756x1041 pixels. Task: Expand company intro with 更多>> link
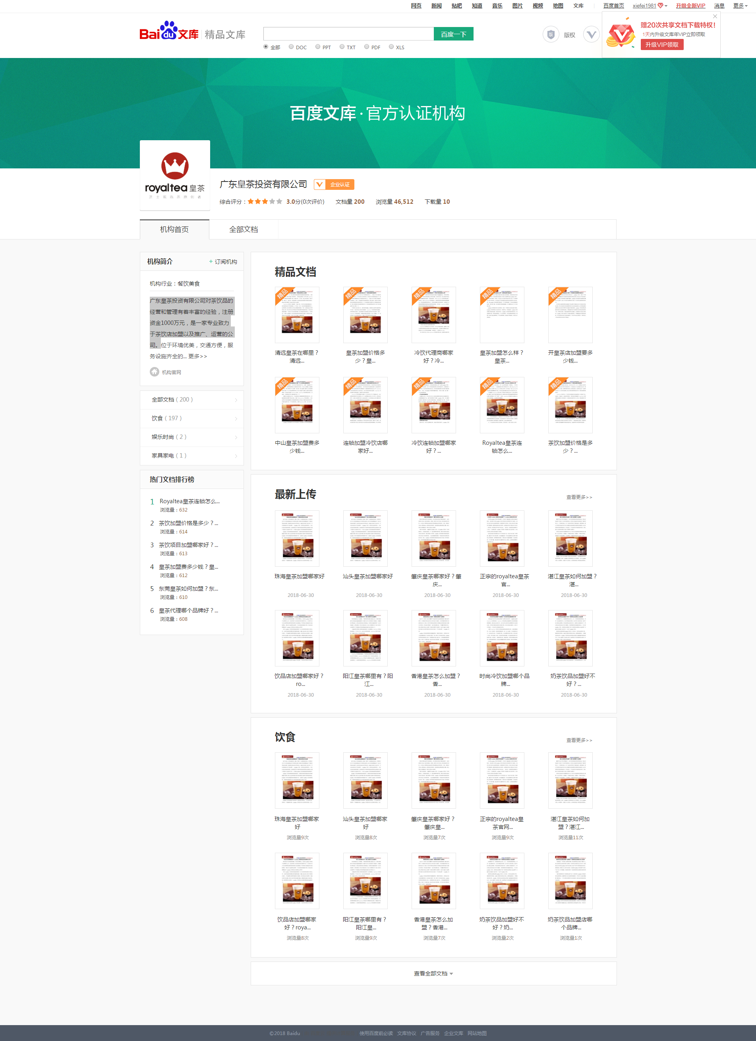[197, 357]
